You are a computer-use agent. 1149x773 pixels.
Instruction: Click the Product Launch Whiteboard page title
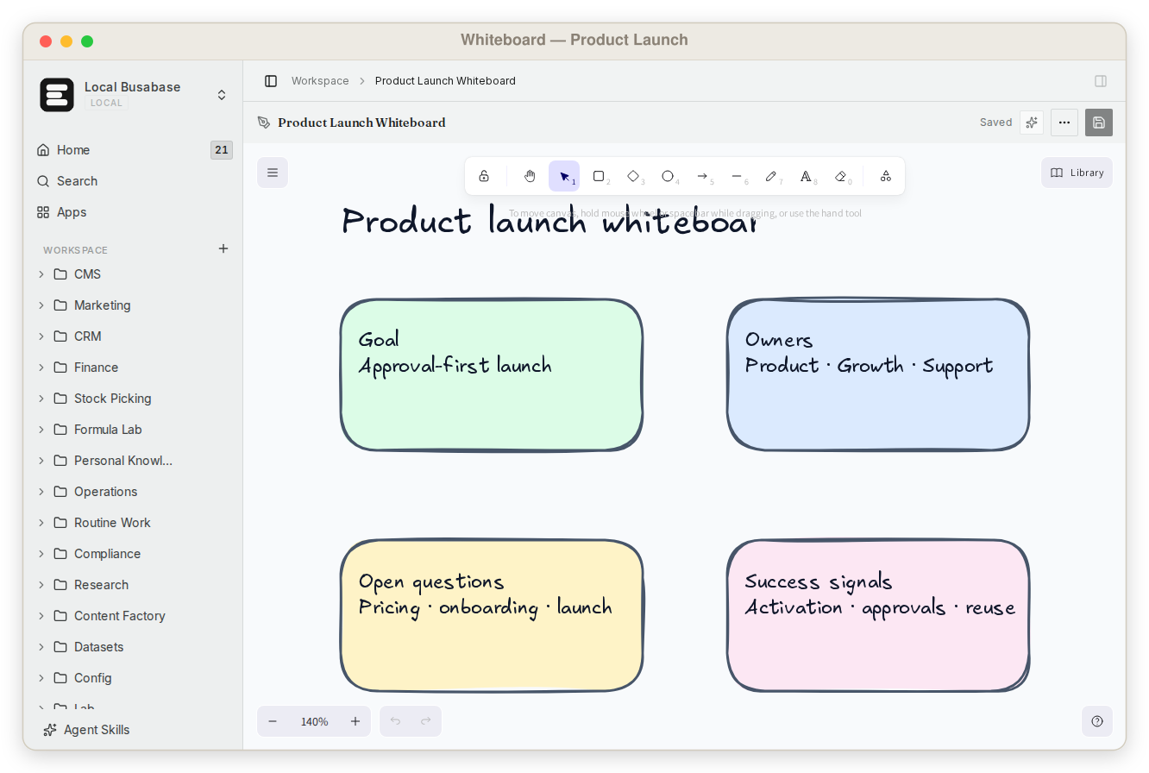(361, 123)
